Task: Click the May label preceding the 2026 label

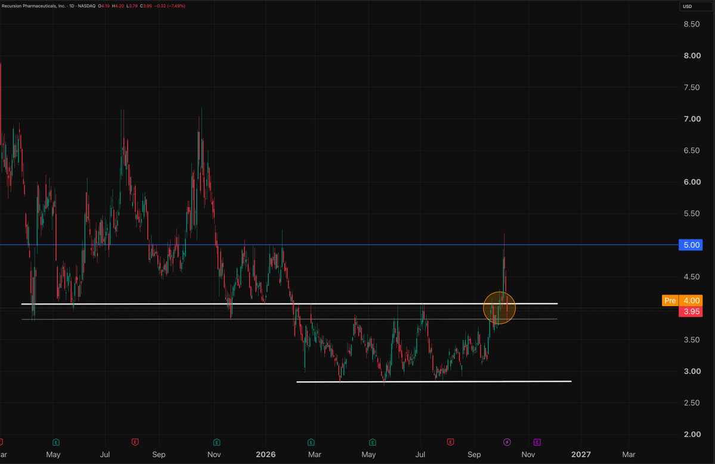Action: [53, 454]
